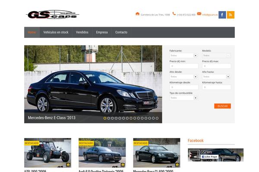Select the tenth slider pagination dot
Screen dimensions: 259x172
139,118
